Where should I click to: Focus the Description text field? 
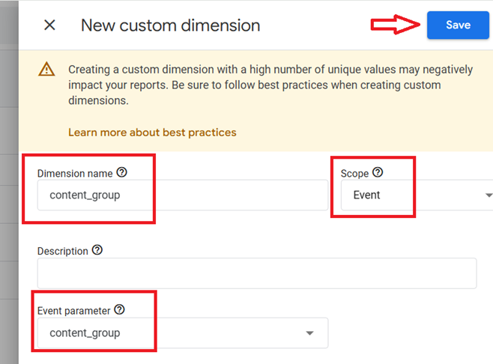(x=257, y=273)
